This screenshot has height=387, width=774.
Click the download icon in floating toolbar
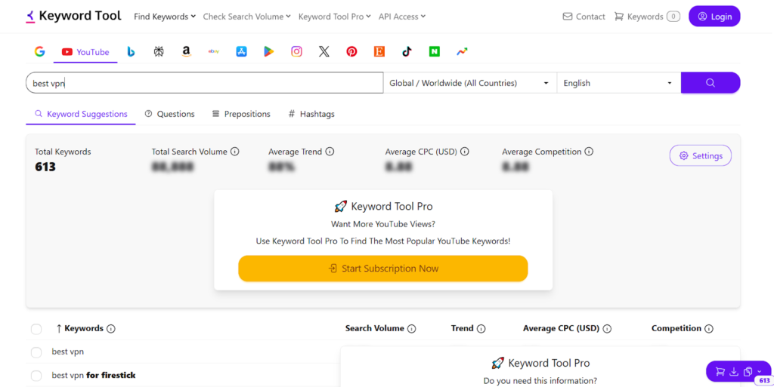tap(733, 371)
